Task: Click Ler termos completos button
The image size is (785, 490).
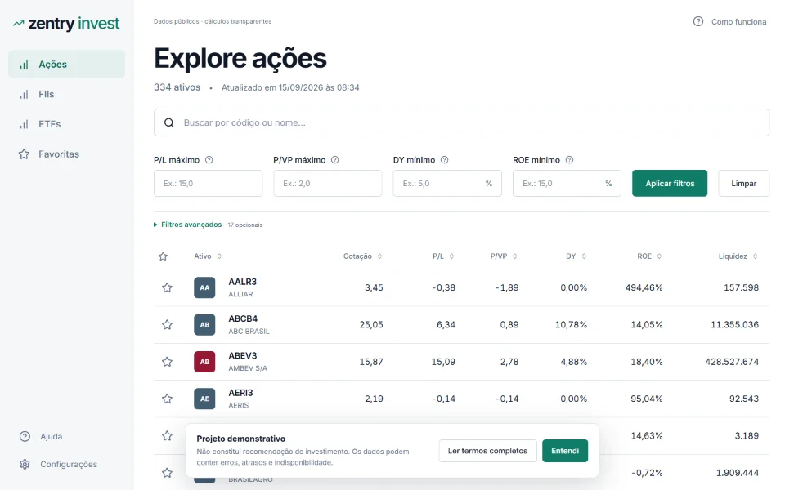Action: tap(487, 451)
